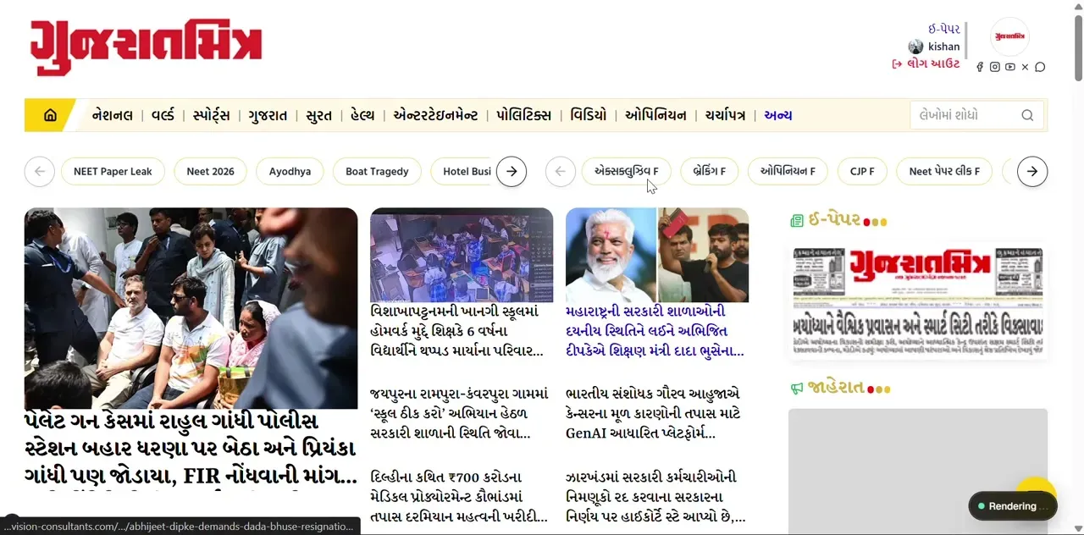Advance topic tags with arrow after Hotel Busi
The height and width of the screenshot is (535, 1084).
(512, 171)
